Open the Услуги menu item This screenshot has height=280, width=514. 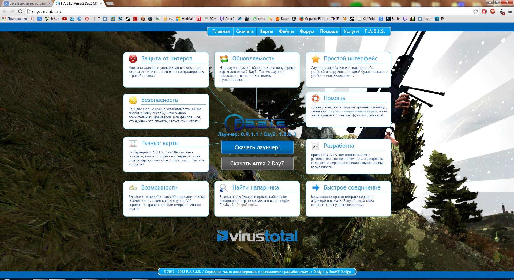point(351,31)
